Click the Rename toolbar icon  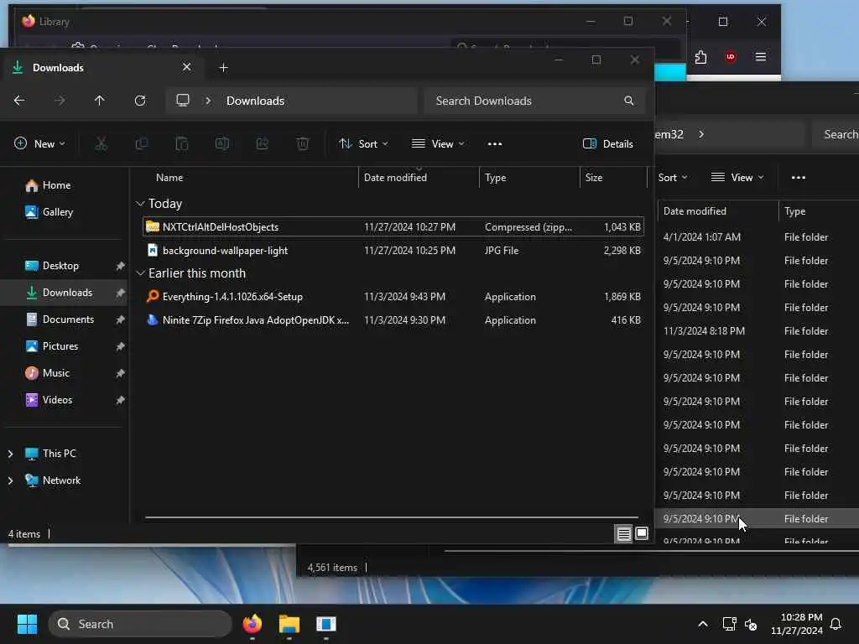221,144
